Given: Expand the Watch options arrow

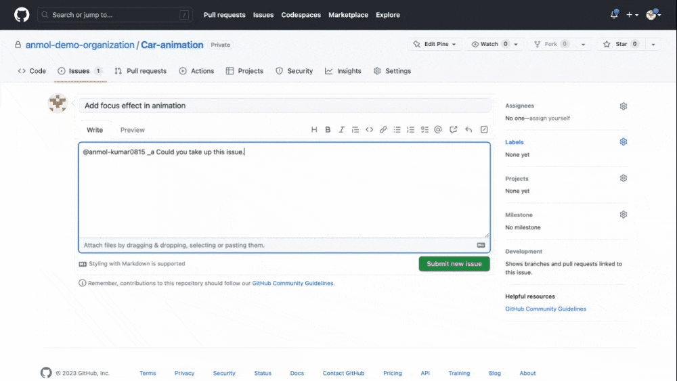Looking at the screenshot, I should tap(516, 45).
